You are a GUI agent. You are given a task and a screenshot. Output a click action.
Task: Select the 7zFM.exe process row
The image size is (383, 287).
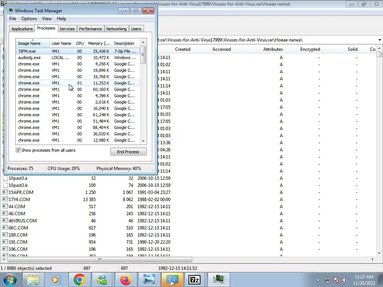coord(78,51)
